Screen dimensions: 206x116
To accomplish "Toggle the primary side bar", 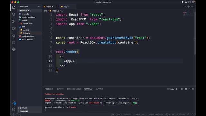I will coord(183,2).
